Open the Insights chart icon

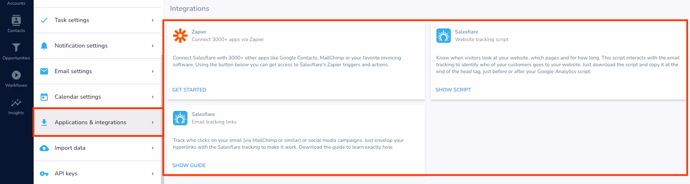point(16,103)
